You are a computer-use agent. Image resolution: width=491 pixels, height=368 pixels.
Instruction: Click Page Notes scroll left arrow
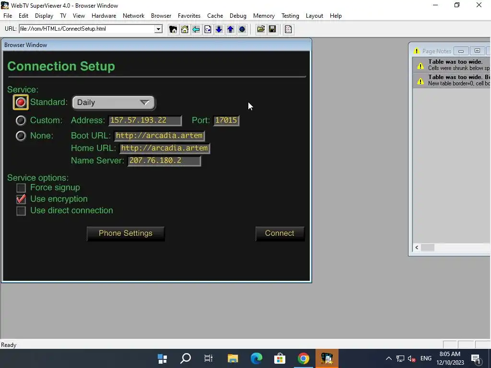[417, 248]
